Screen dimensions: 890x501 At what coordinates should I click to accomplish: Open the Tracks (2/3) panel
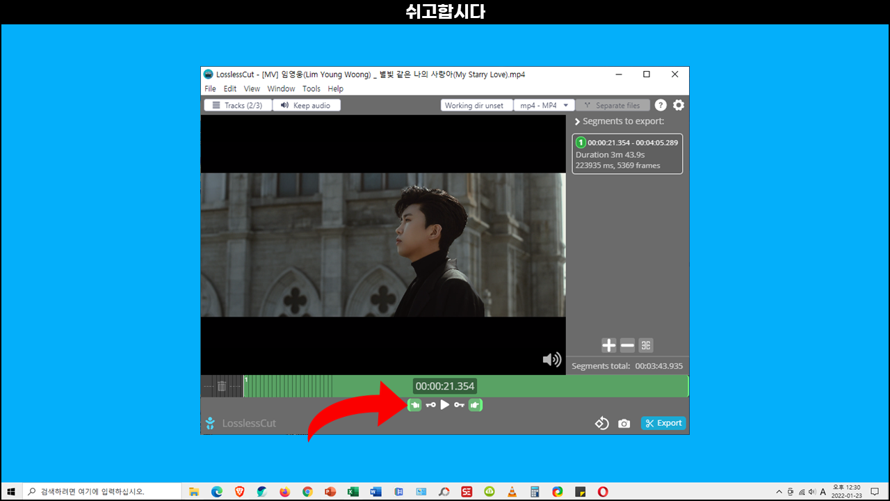(237, 105)
